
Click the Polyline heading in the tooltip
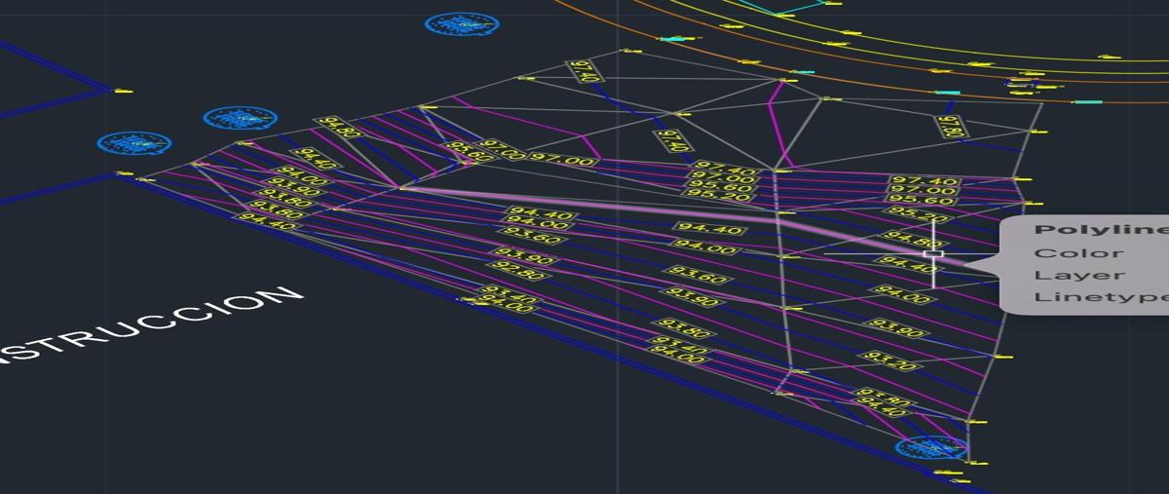1101,230
